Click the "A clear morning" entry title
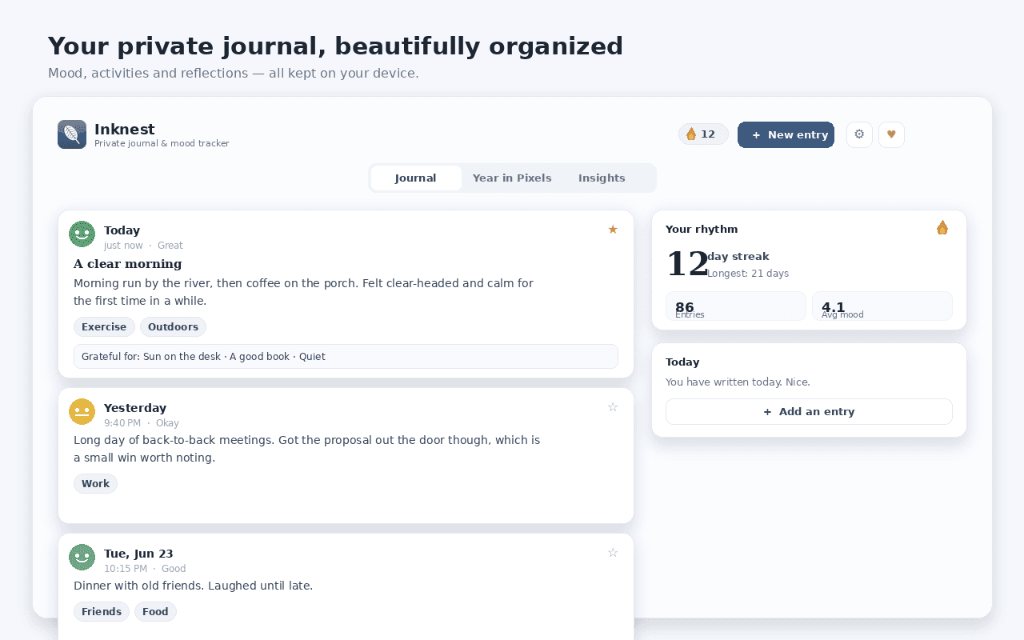Image resolution: width=1024 pixels, height=640 pixels. (x=128, y=264)
